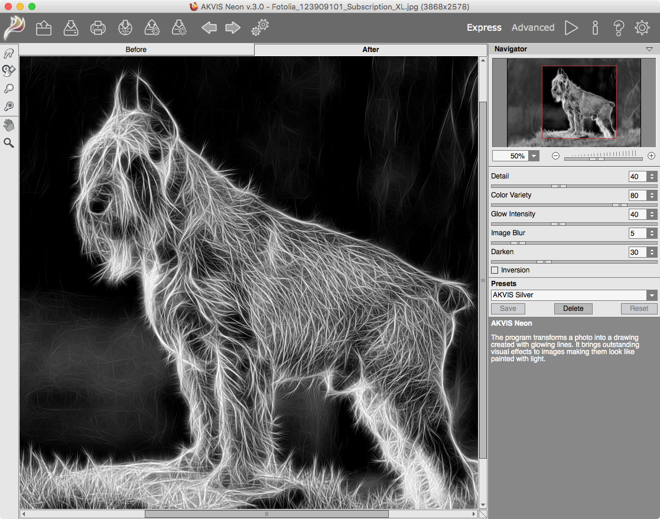Open the Presets dropdown list
The image size is (660, 519).
652,295
